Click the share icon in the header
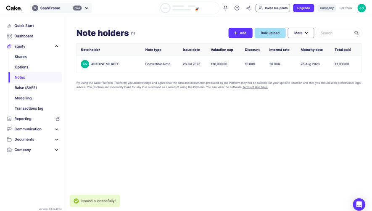Screen dimensions: 372x211 [x=248, y=8]
